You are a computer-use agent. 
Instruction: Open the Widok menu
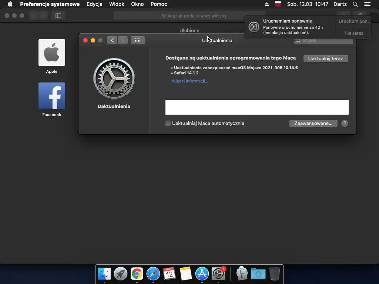pos(117,4)
